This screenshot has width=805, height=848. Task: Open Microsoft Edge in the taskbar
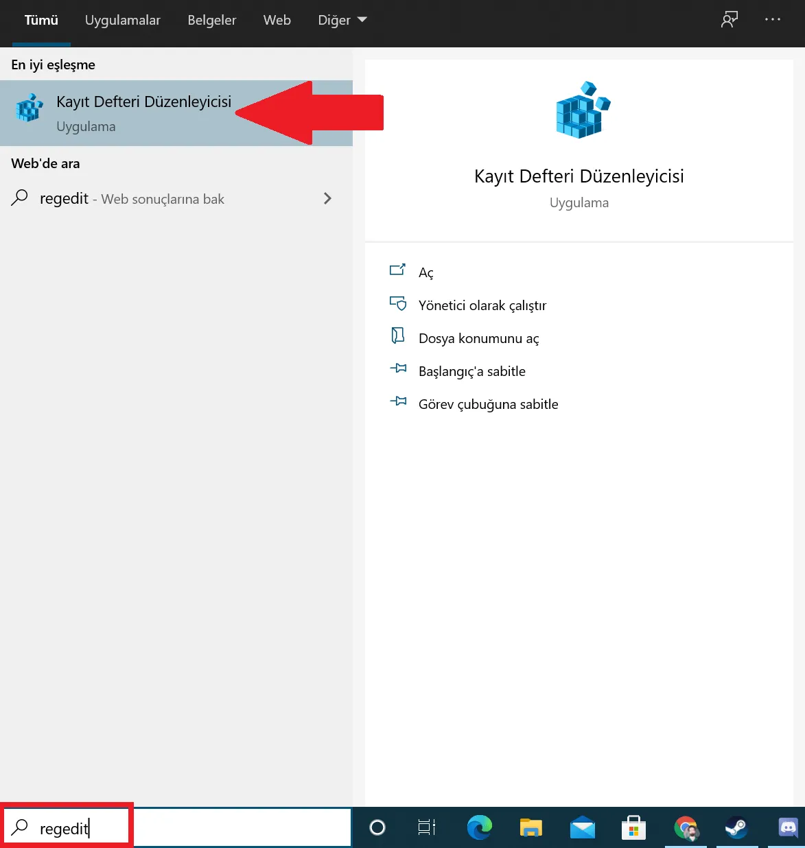pos(479,828)
